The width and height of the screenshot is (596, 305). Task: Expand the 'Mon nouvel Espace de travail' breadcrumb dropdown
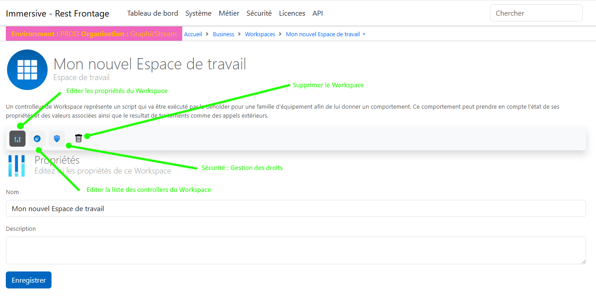pos(326,34)
